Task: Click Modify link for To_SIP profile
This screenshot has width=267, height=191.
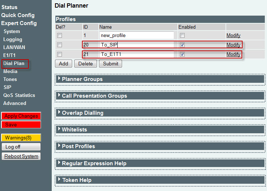Action: point(233,45)
